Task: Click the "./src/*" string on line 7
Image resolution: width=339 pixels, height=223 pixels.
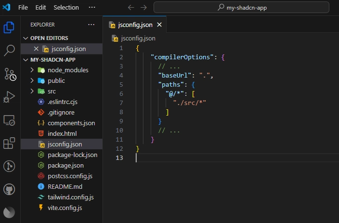Action: [189, 103]
